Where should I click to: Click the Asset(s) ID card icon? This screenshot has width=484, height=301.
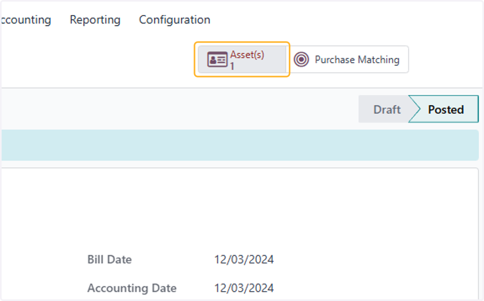click(x=217, y=60)
